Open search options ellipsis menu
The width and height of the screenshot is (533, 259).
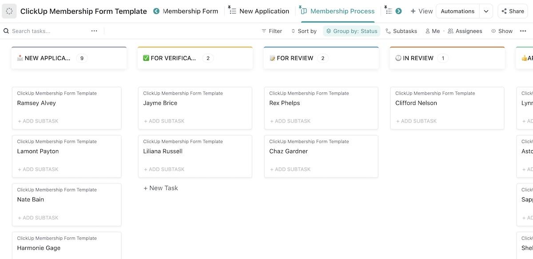94,31
